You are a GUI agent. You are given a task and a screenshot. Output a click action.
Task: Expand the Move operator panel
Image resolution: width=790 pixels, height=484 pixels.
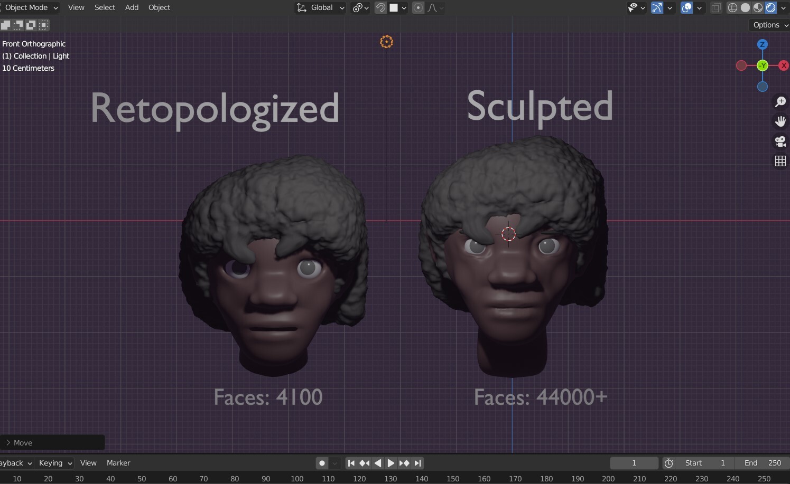pyautogui.click(x=22, y=442)
